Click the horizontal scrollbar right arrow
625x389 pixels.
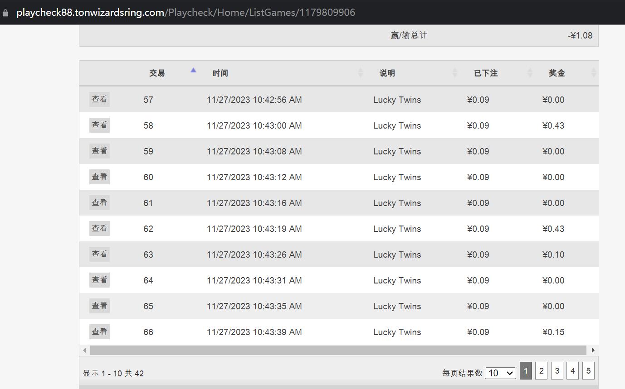pyautogui.click(x=593, y=350)
